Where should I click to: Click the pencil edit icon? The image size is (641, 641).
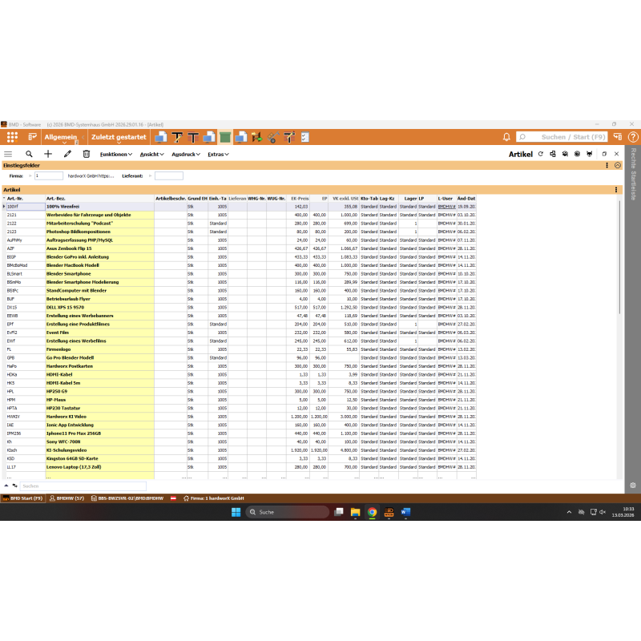[67, 154]
